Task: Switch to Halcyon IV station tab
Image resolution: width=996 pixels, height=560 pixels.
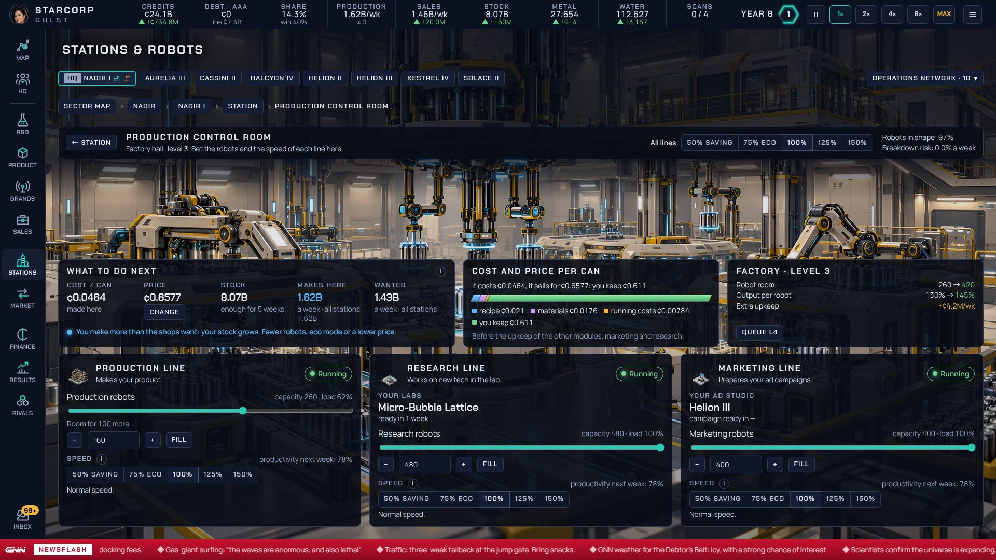Action: 272,78
